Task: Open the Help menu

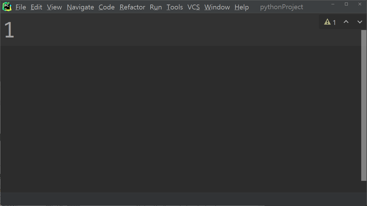Action: [242, 7]
